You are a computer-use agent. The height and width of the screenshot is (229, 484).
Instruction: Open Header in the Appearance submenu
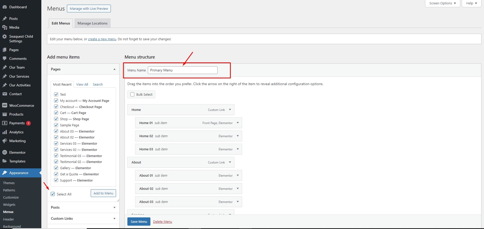pyautogui.click(x=9, y=219)
